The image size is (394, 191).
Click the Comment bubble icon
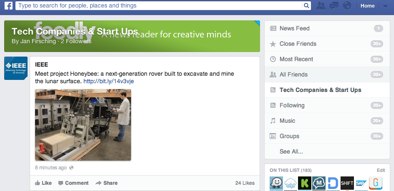pos(61,183)
